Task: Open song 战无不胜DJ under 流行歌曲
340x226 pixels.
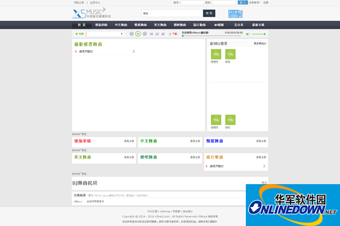Action: pyautogui.click(x=217, y=166)
